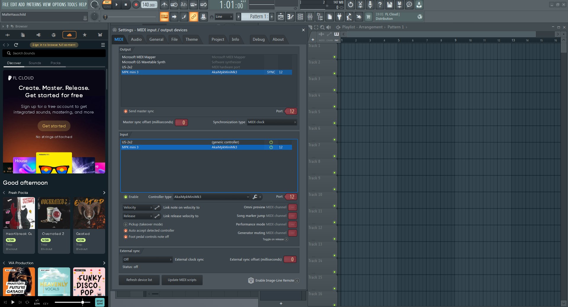Click the FL Cloud tab icon in browser
Screen dimensions: 568x307
pyautogui.click(x=69, y=35)
